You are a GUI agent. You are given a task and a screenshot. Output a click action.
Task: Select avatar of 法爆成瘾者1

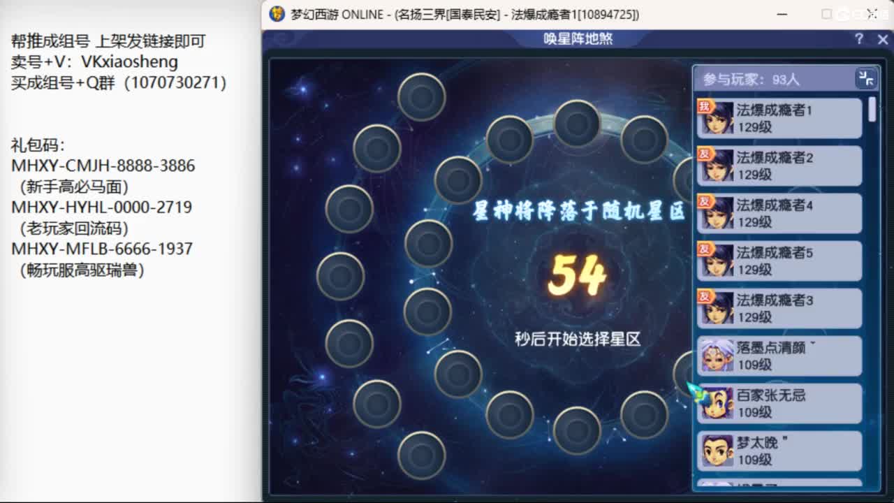pyautogui.click(x=717, y=118)
